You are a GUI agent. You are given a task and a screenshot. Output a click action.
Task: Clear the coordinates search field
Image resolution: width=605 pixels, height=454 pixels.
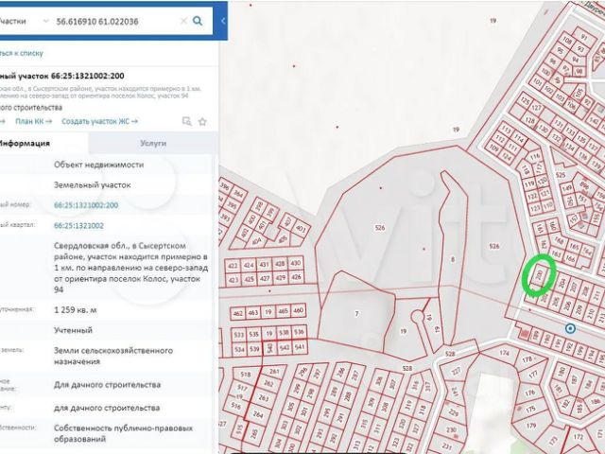181,20
